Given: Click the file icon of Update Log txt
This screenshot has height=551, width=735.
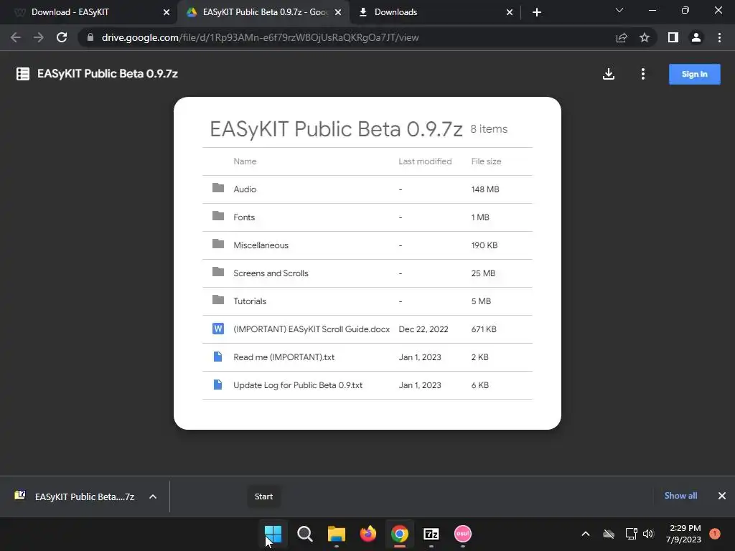Looking at the screenshot, I should (x=217, y=385).
